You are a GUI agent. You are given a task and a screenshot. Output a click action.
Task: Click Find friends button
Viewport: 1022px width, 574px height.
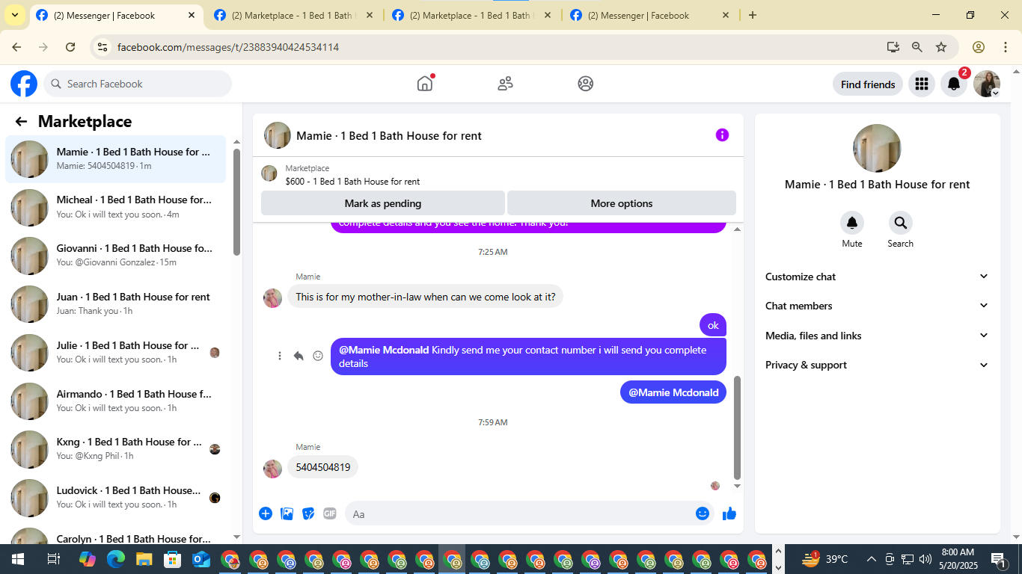point(868,84)
